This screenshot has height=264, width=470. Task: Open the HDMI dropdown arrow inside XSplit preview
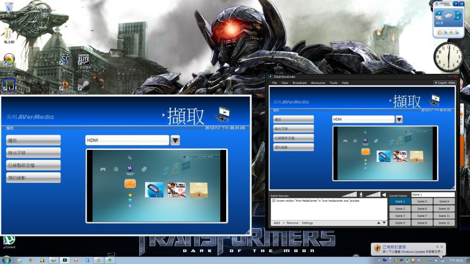pyautogui.click(x=399, y=120)
